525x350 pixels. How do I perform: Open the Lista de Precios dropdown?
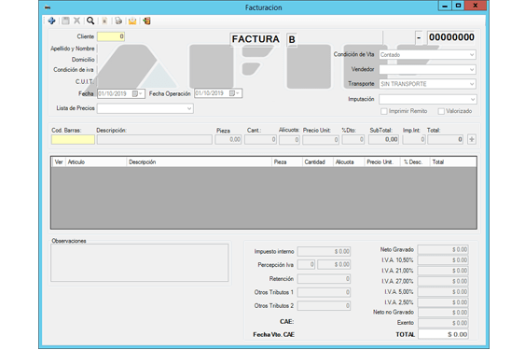189,108
